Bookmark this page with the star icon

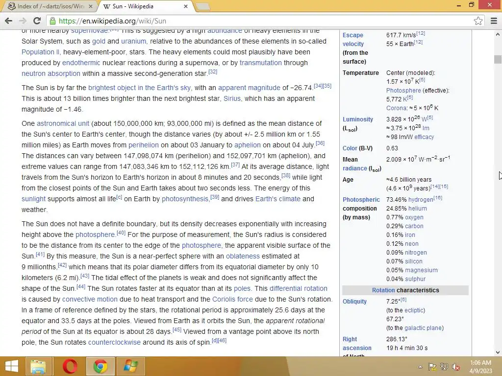(x=478, y=21)
